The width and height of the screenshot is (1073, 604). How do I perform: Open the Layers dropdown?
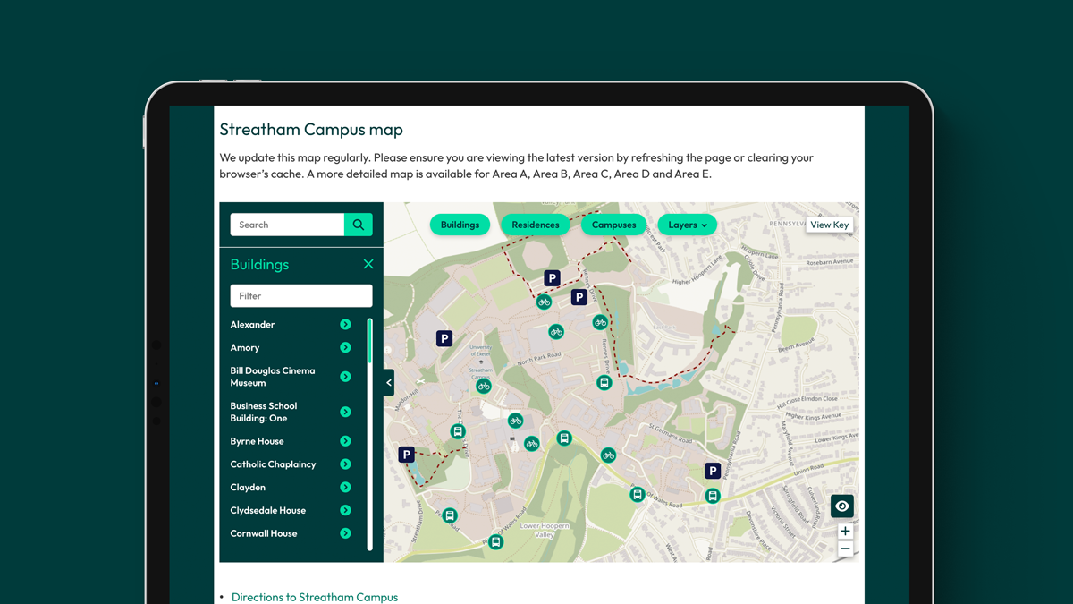point(687,225)
